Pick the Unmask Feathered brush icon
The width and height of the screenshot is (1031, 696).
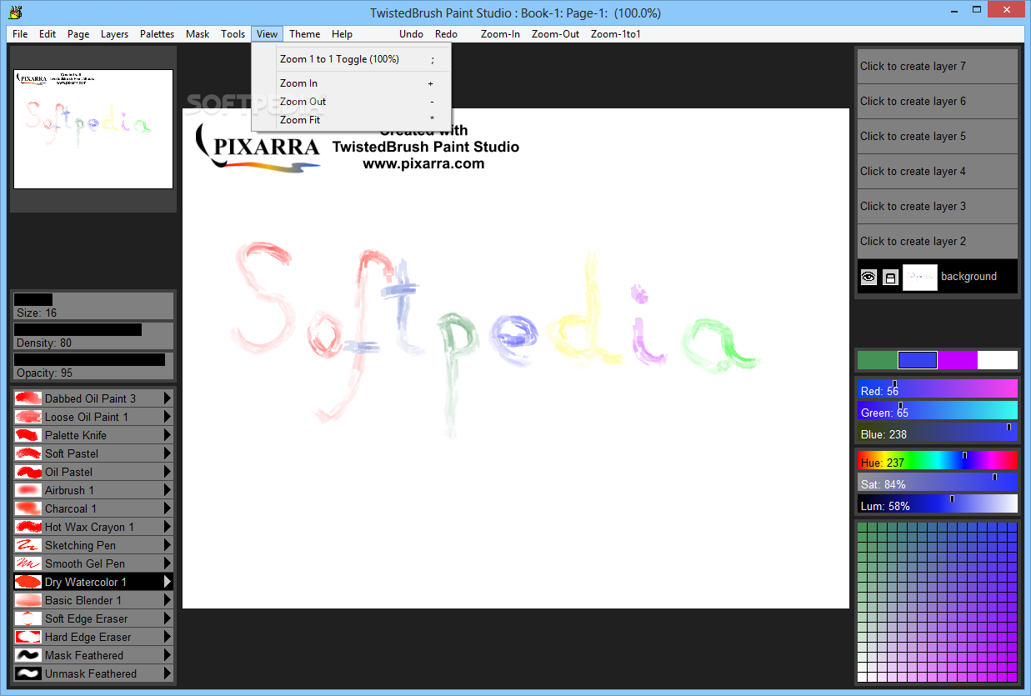pos(28,673)
